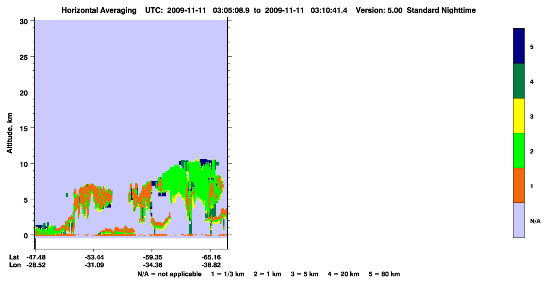Click the '5 = 80 km' legend text
The image size is (558, 286).
point(384,274)
